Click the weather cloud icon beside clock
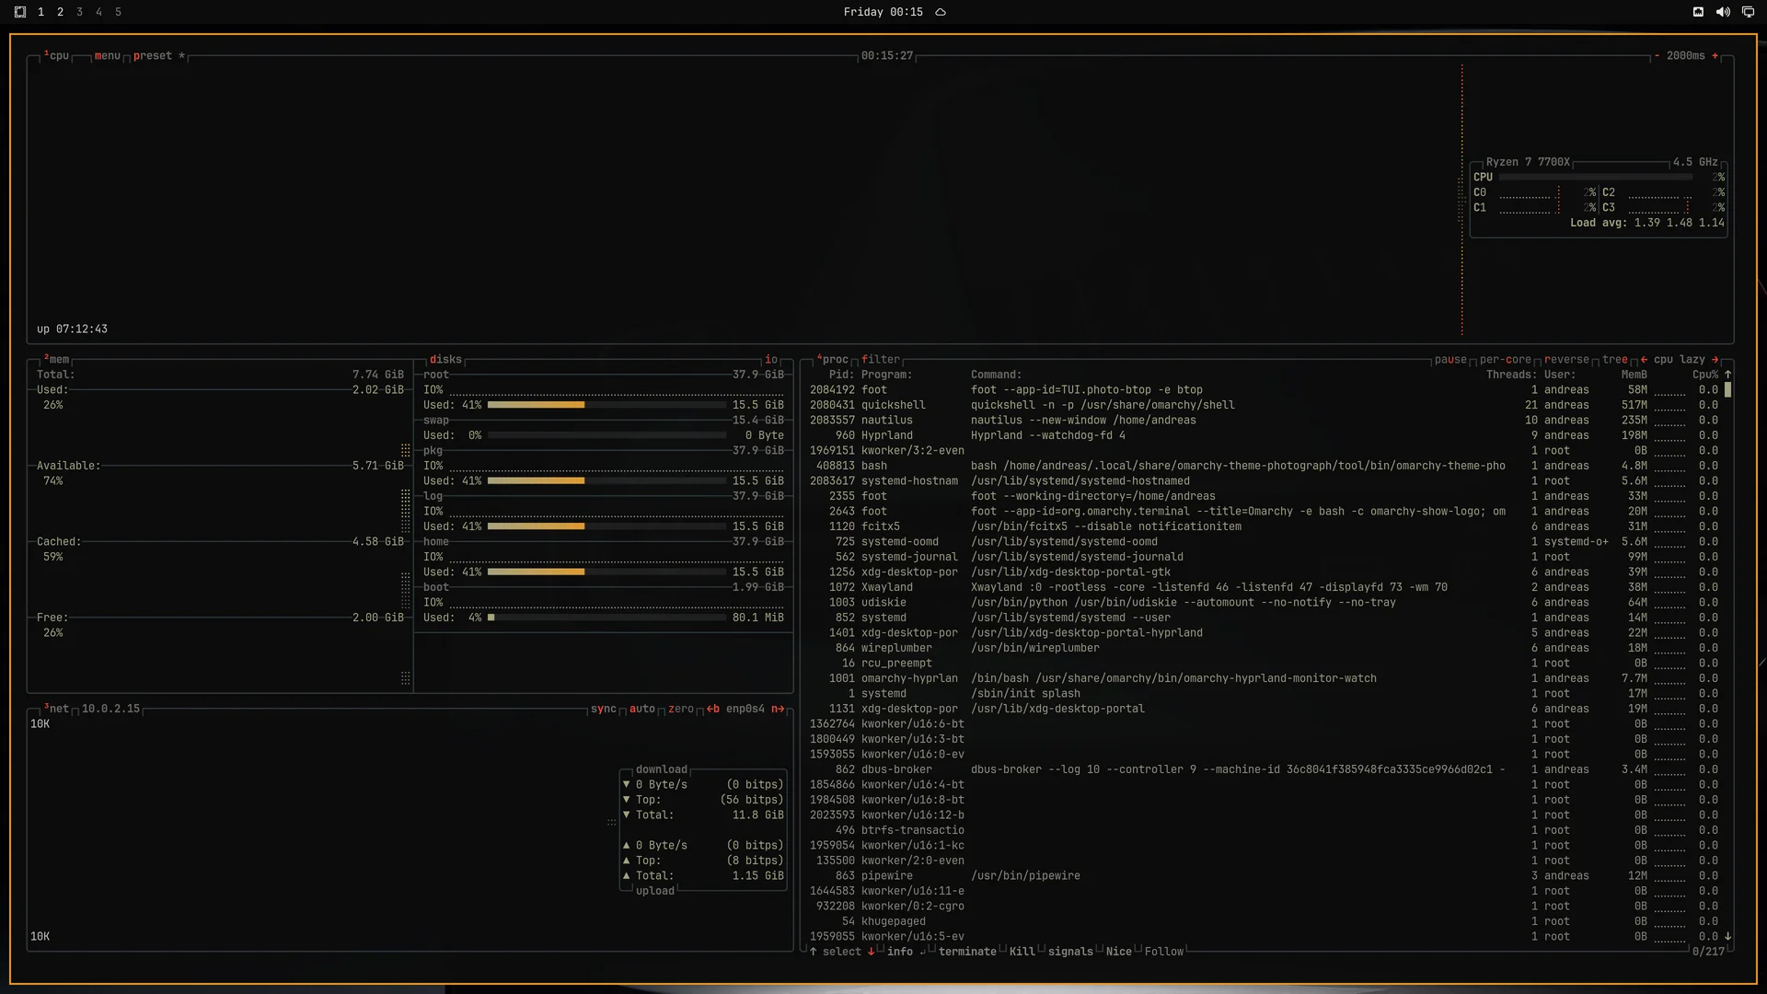The image size is (1767, 994). (x=941, y=12)
